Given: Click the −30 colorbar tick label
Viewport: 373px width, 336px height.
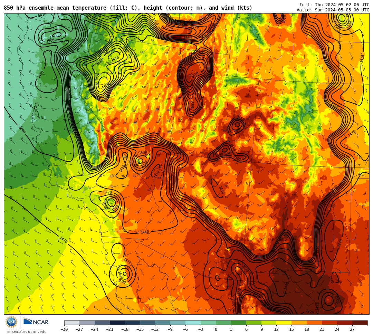Looking at the screenshot, I should [64, 329].
